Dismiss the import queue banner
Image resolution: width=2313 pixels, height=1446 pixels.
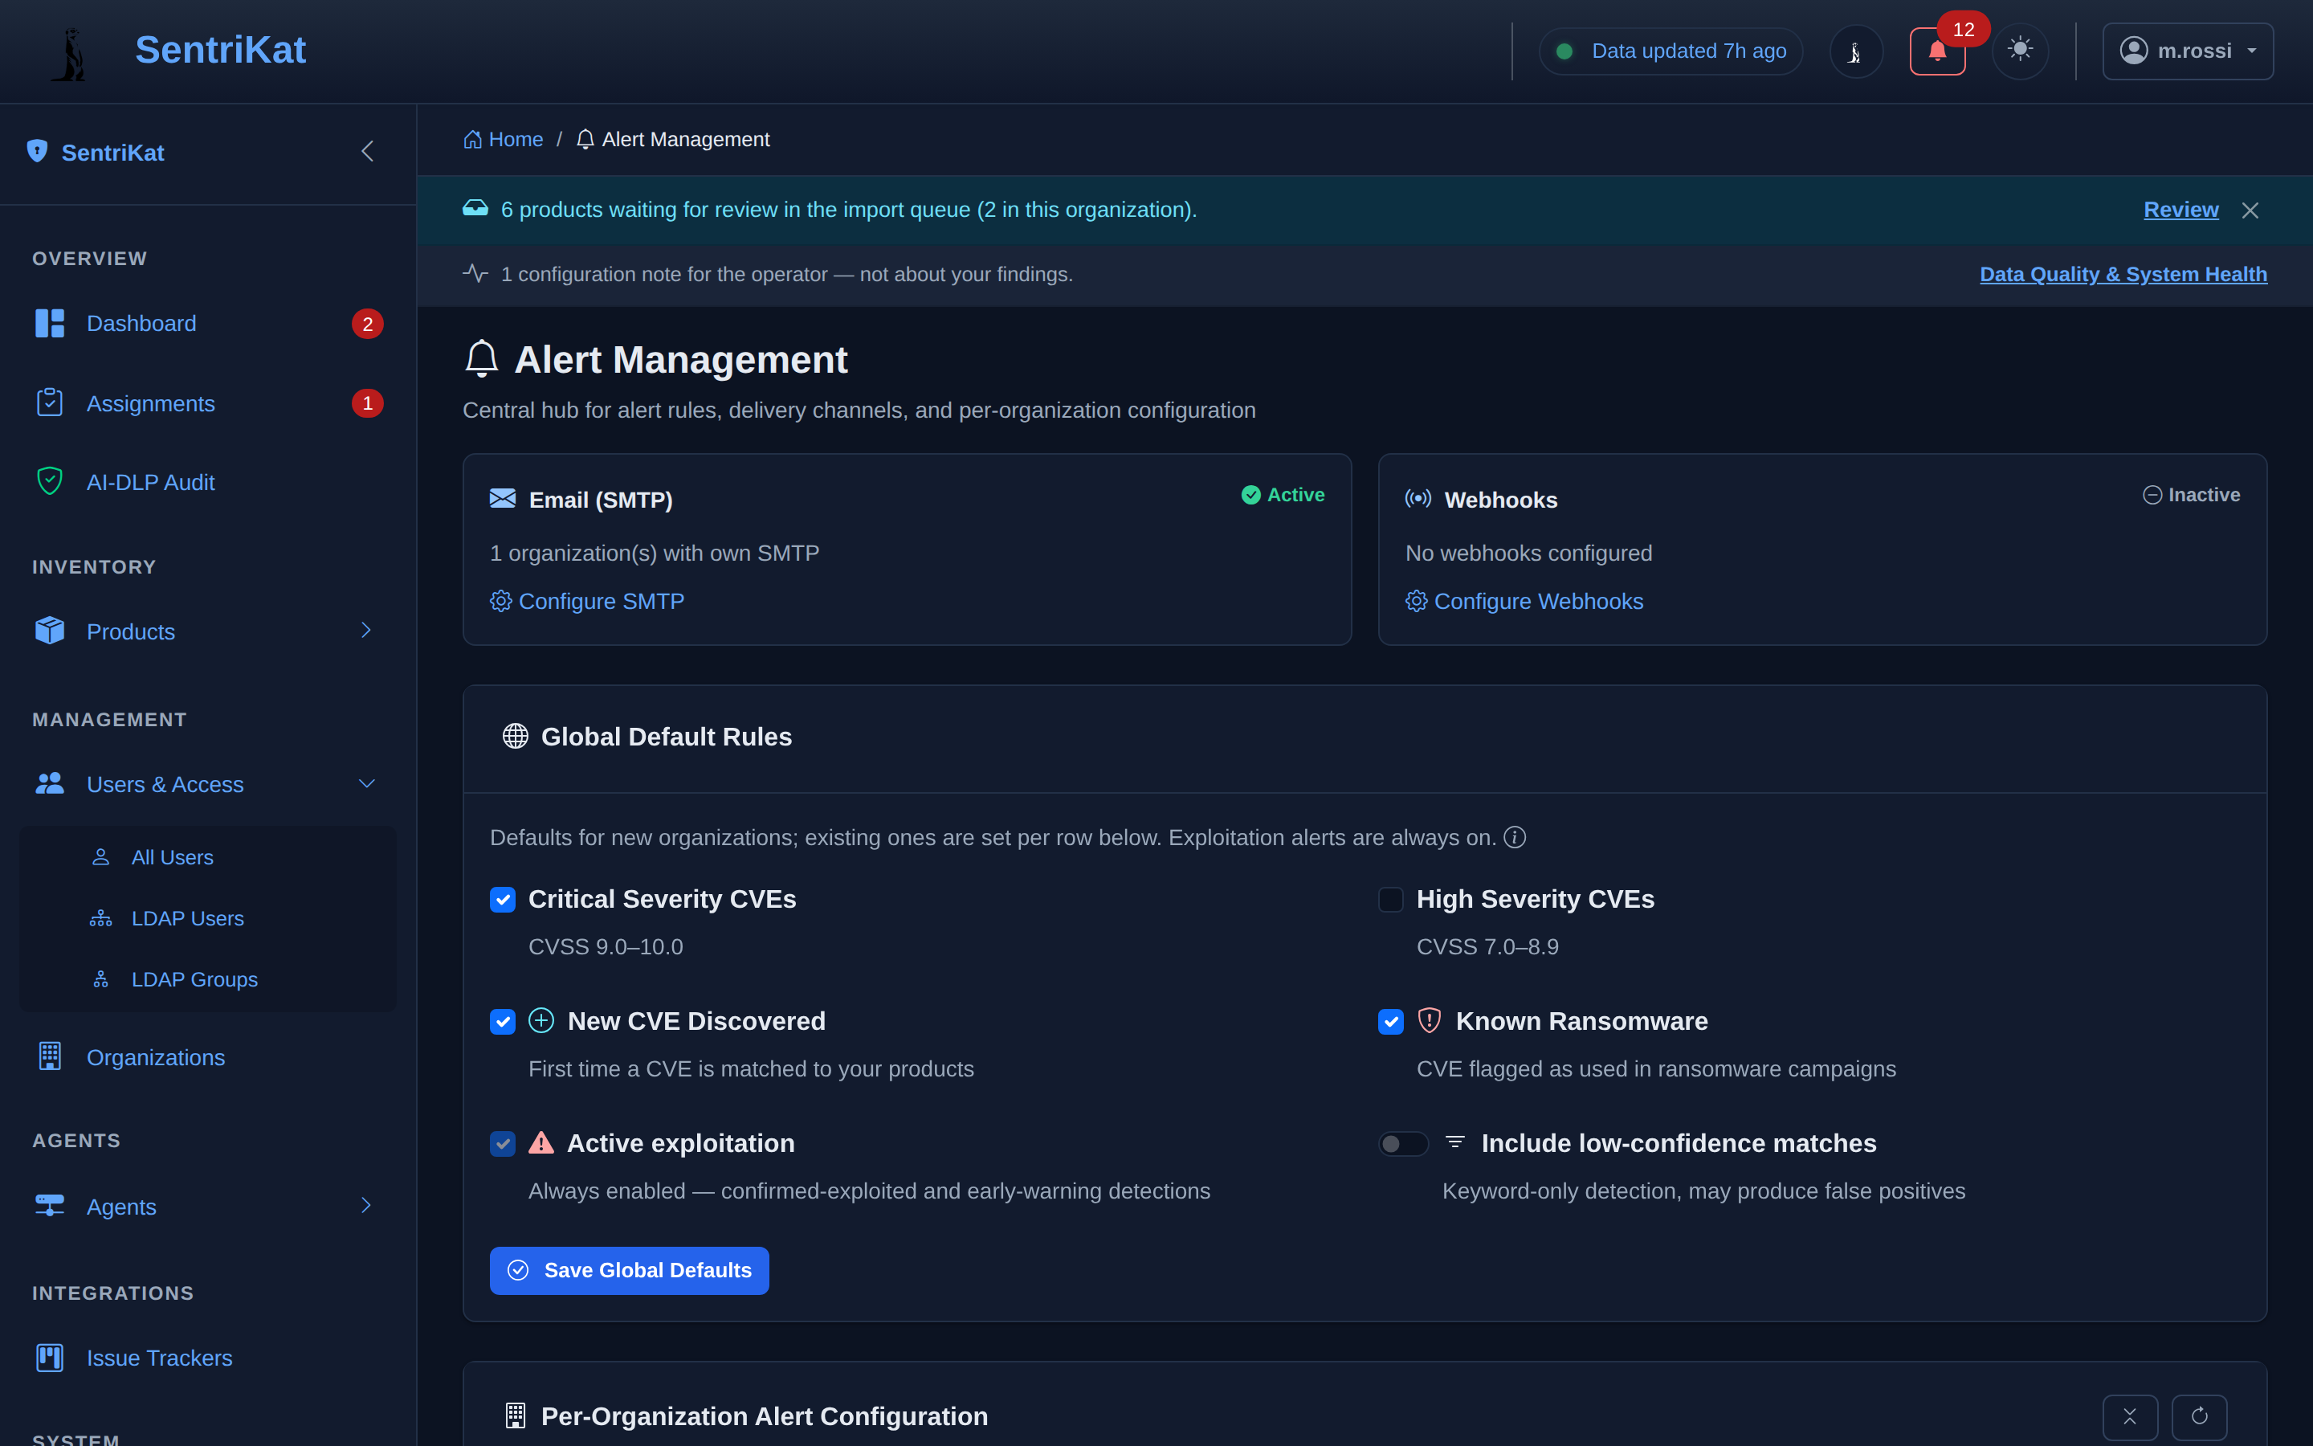[x=2250, y=210]
